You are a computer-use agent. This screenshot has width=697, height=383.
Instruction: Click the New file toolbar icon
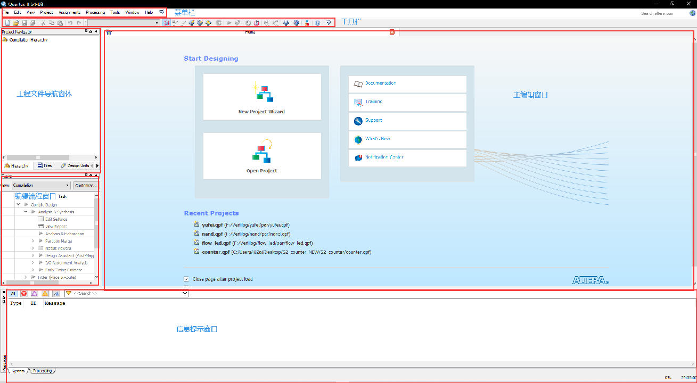[7, 23]
